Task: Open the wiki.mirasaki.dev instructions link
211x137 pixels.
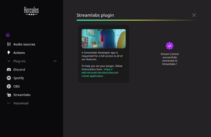Action: (x=100, y=72)
